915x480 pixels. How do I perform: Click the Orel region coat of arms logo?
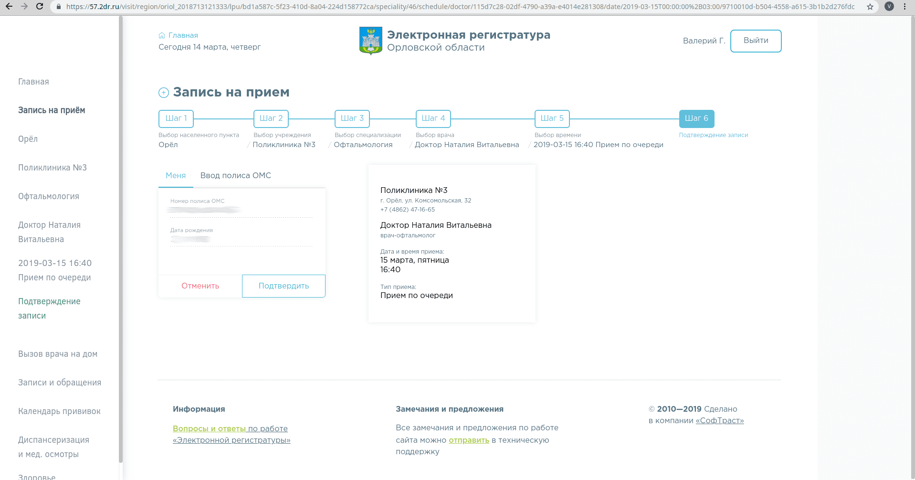pyautogui.click(x=370, y=41)
